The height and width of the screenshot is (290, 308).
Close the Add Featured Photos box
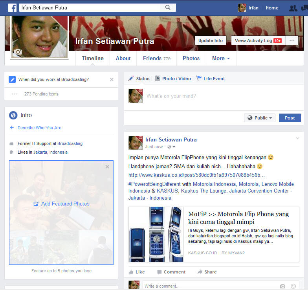107,167
